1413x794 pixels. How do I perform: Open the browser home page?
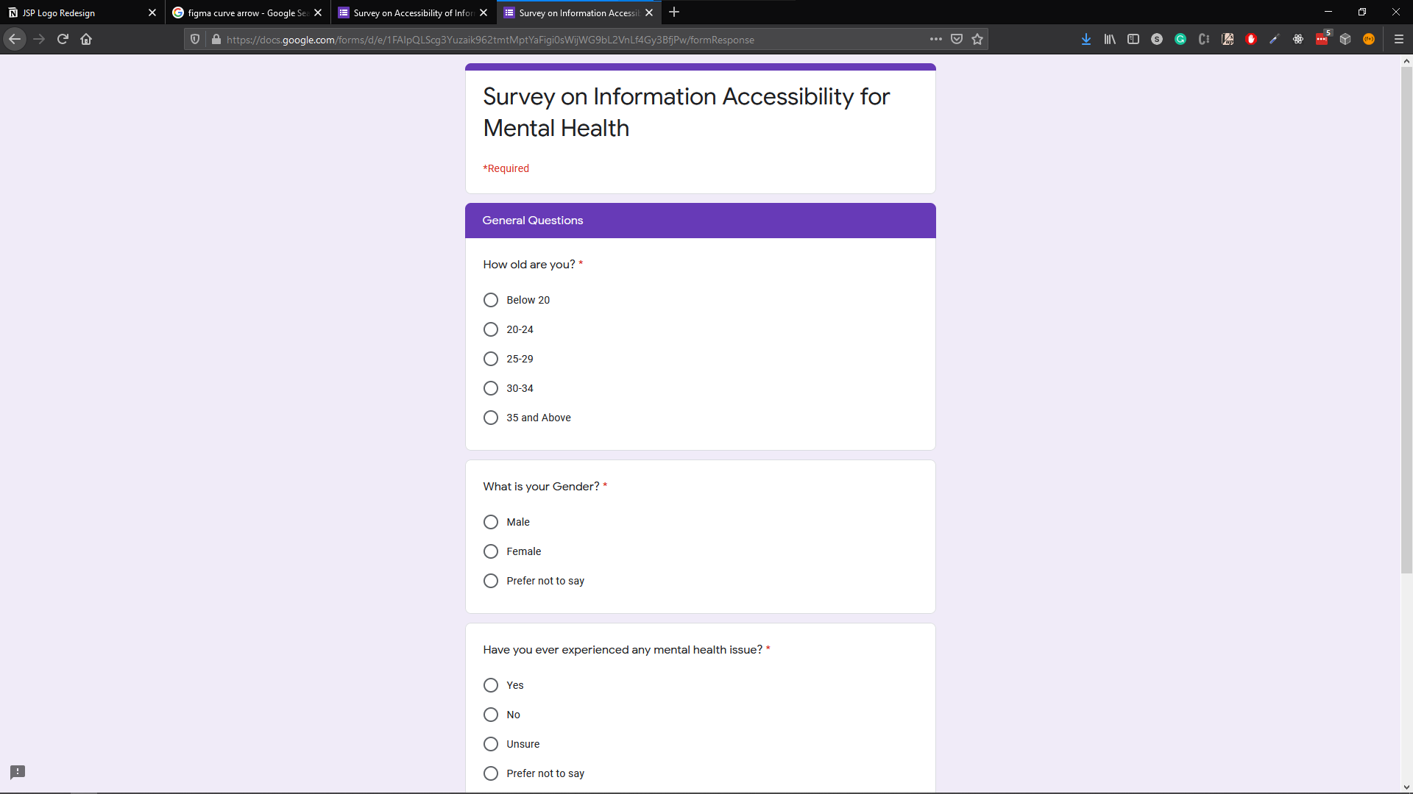coord(86,39)
